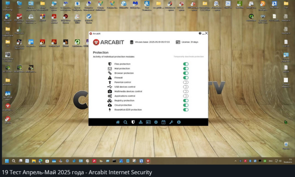Open the wrench tools icon in Arcabit
Screen dimensions: 295x177
pos(171,122)
